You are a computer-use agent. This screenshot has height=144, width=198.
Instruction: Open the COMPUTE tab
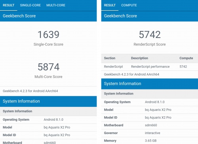click(x=129, y=5)
